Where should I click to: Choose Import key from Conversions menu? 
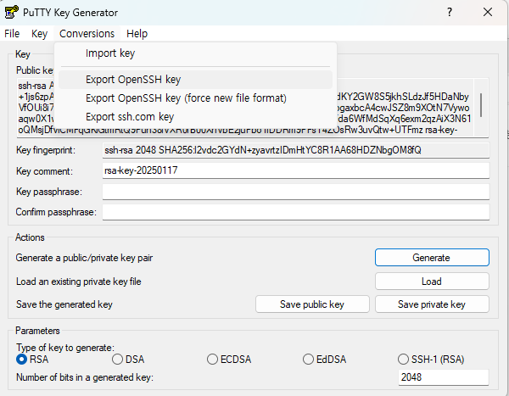click(195, 53)
